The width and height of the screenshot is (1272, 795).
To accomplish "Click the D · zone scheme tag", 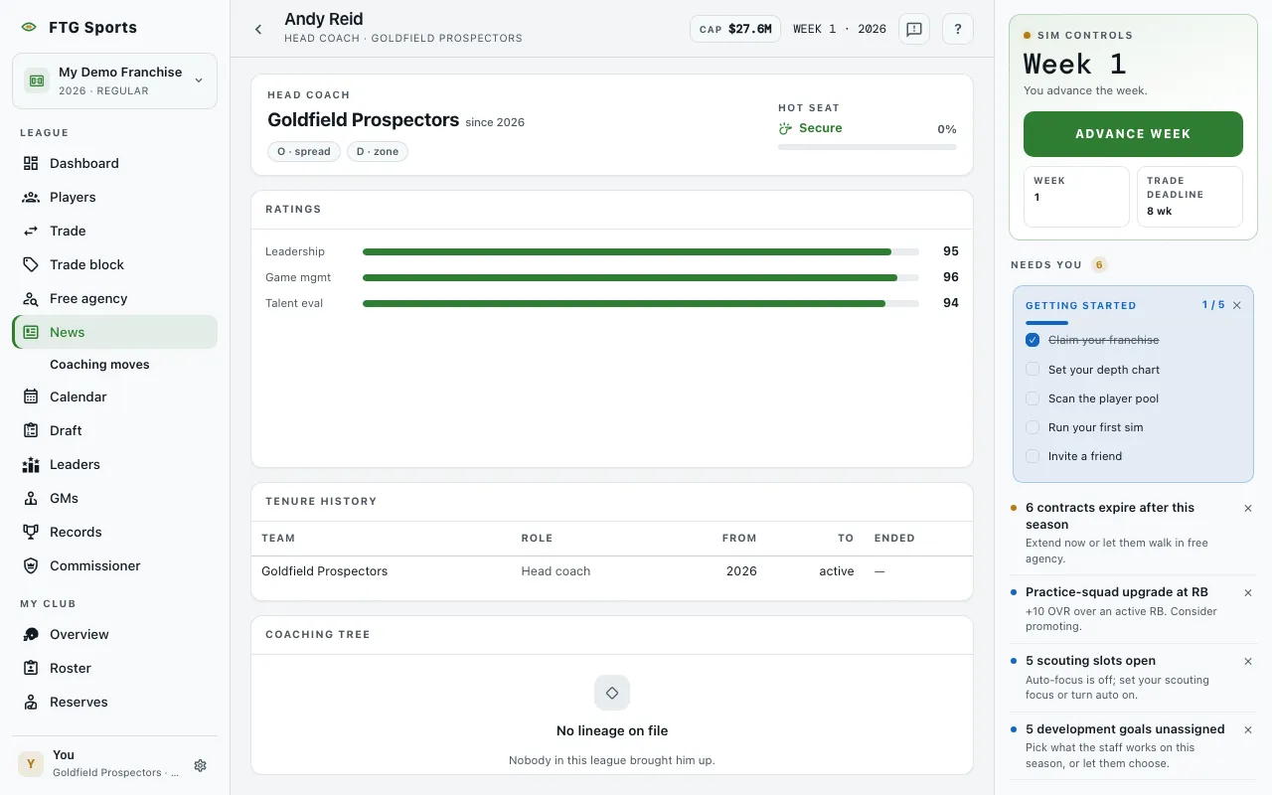I will click(378, 151).
